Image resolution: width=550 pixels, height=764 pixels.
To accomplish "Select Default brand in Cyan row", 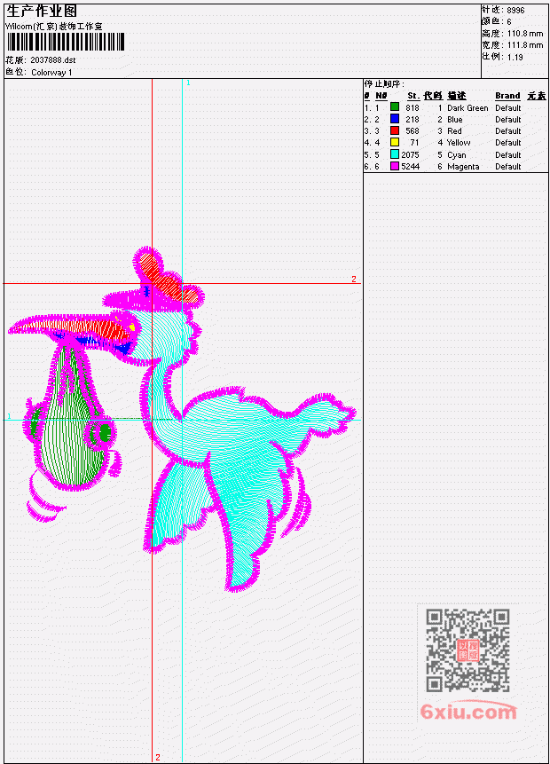I will (508, 155).
